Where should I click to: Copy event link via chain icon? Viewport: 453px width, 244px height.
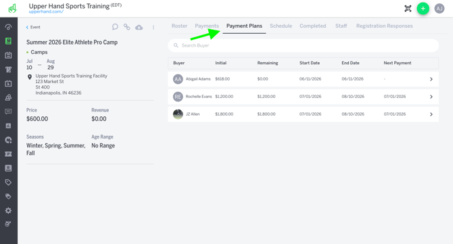point(127,27)
